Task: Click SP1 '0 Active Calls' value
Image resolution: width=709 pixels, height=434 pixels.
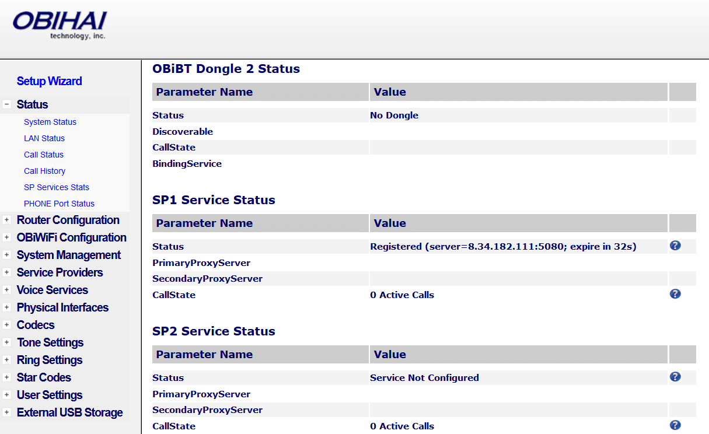Action: [x=402, y=295]
